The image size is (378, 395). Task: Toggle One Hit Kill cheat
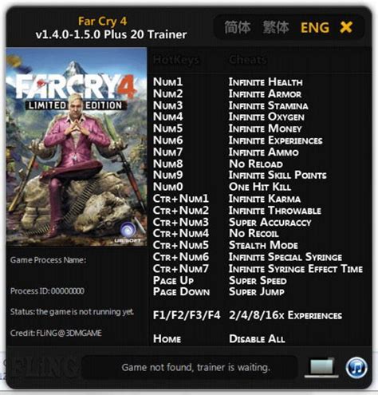coord(259,187)
